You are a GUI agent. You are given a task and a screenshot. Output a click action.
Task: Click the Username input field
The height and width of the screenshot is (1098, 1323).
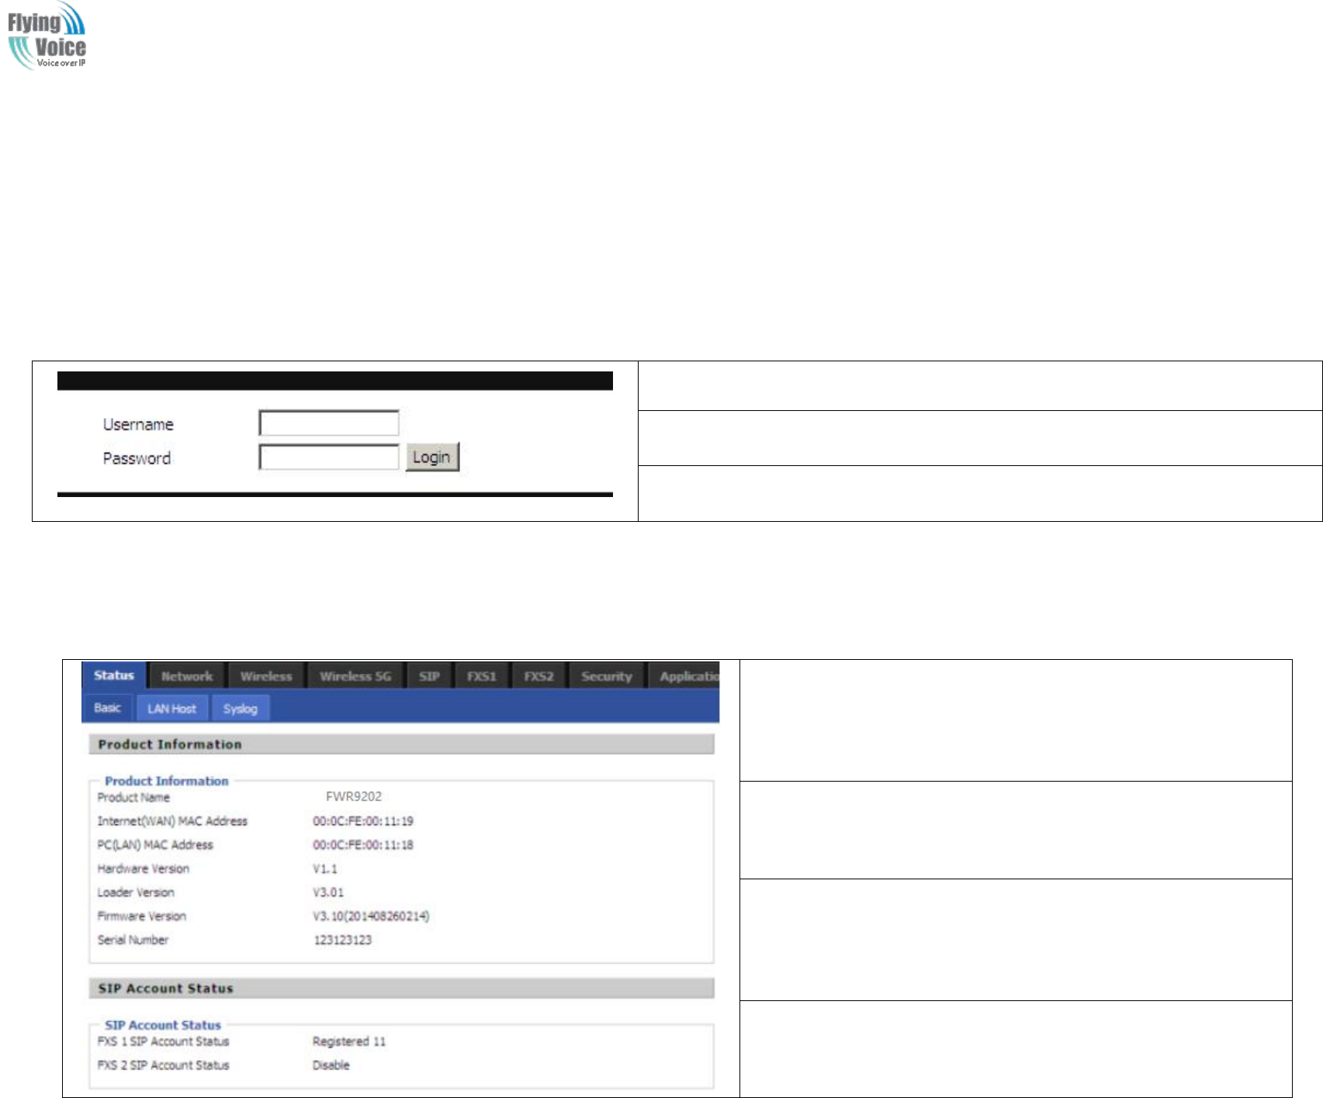click(x=329, y=423)
